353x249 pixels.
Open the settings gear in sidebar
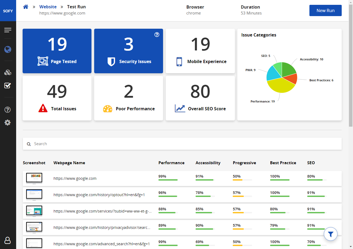8,123
